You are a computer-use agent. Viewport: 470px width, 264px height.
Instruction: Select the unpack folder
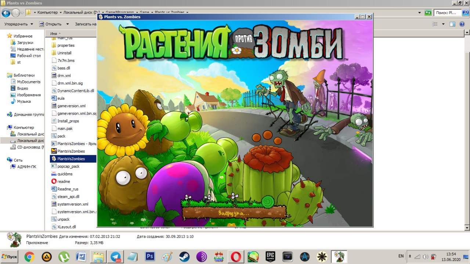tap(60, 219)
